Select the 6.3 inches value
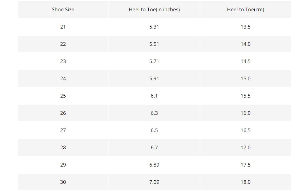 tap(154, 113)
